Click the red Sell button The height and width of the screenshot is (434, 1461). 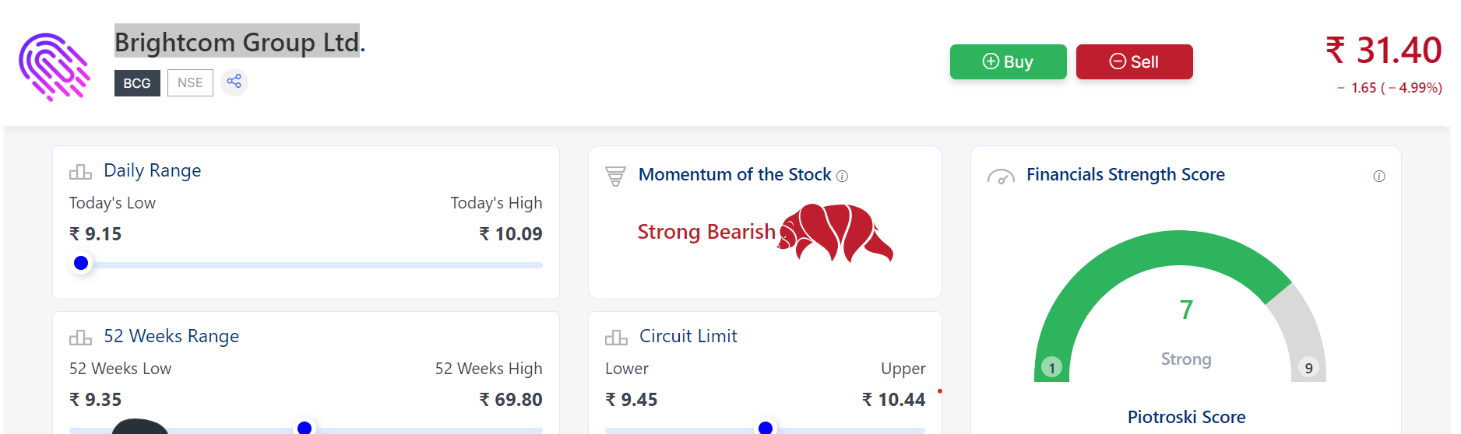pyautogui.click(x=1134, y=61)
